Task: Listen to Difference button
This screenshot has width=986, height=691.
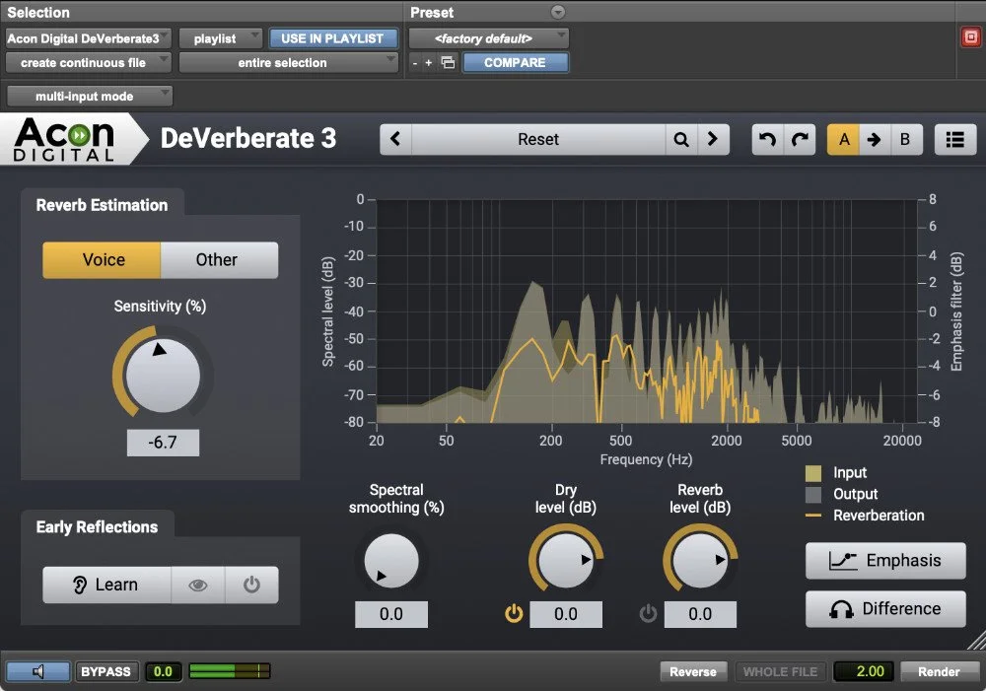Action: coord(885,608)
